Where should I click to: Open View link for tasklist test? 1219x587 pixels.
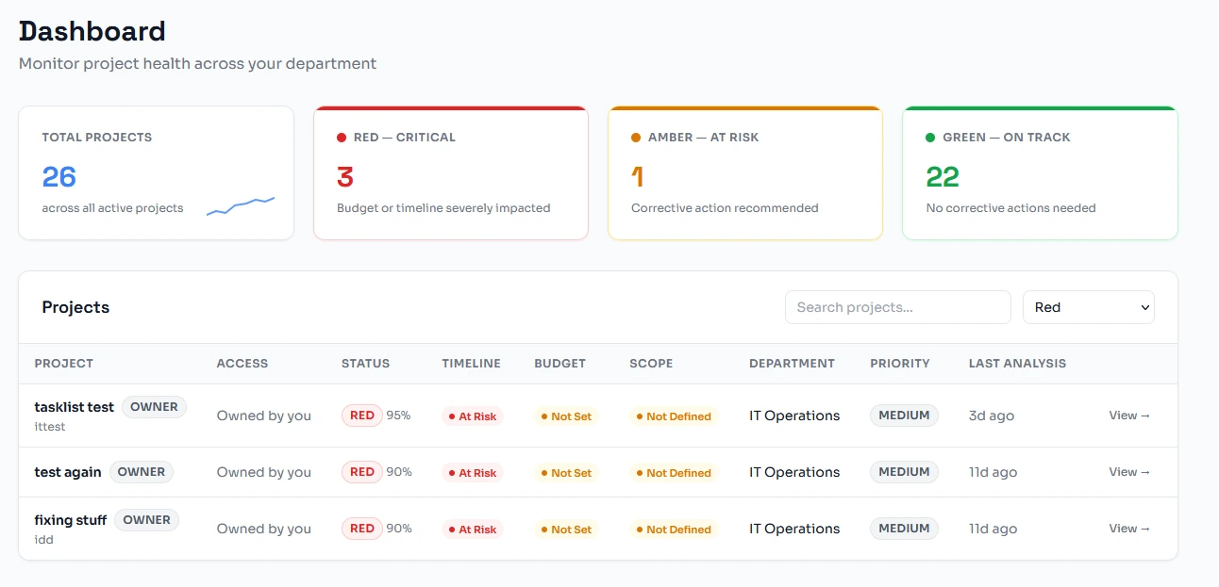(1129, 416)
